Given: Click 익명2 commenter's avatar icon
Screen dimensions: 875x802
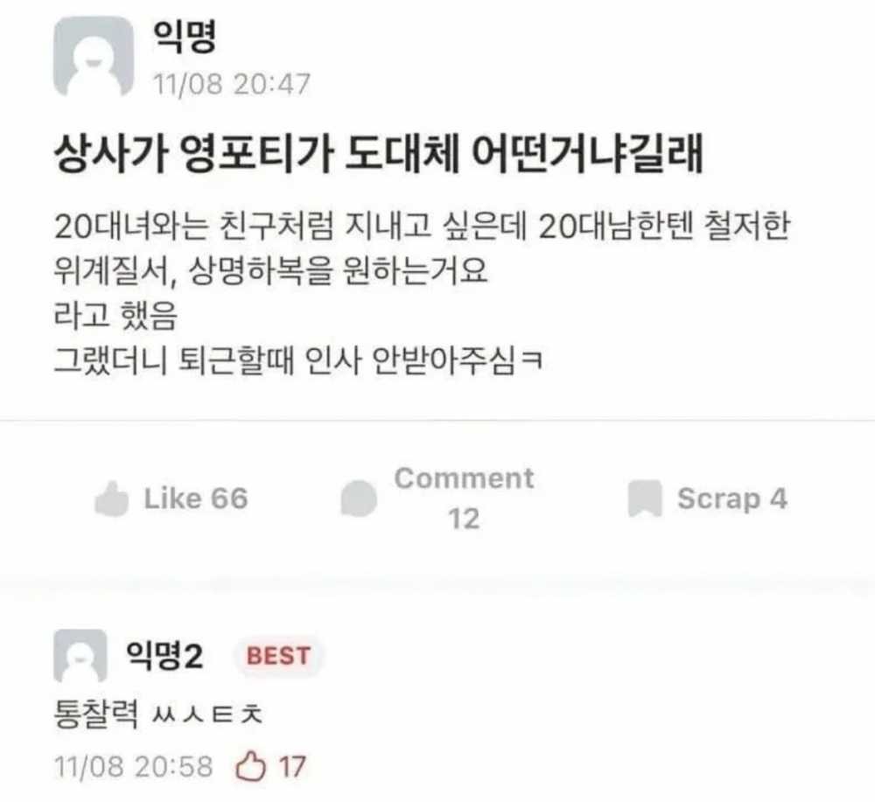Looking at the screenshot, I should click(x=80, y=656).
